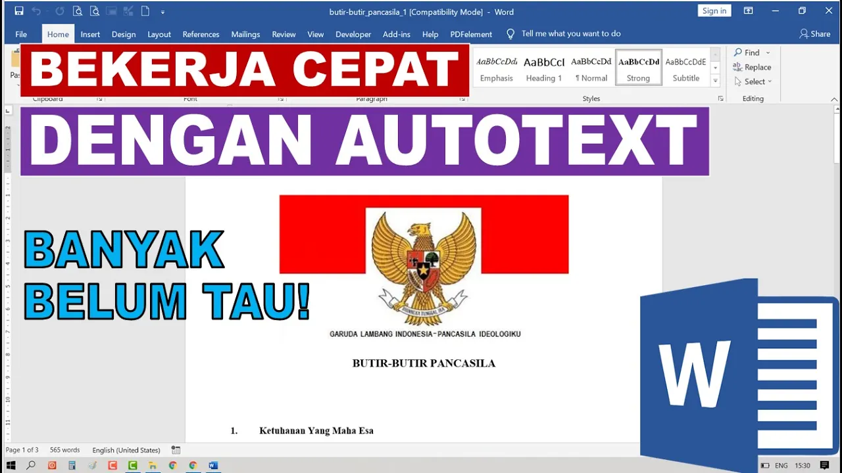Screen dimensions: 842x473
Task: Switch to the Mailings tab
Action: pyautogui.click(x=245, y=34)
